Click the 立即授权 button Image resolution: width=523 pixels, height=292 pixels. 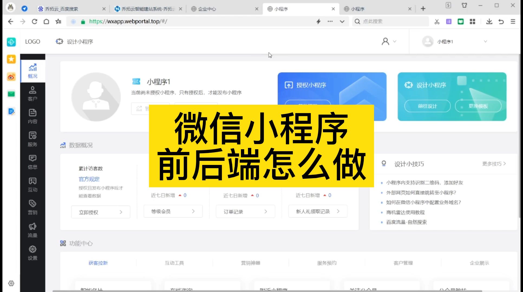point(101,212)
